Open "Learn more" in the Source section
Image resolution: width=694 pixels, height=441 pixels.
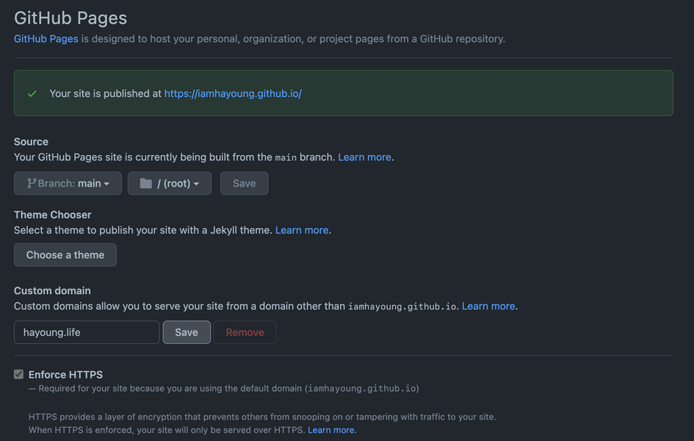pyautogui.click(x=364, y=157)
